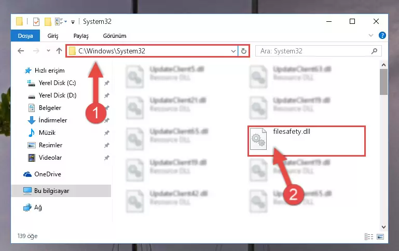Viewport: 399px width, 251px height.
Task: Open the Paylaş tab
Action: (x=81, y=36)
